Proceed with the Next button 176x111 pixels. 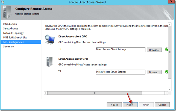click(130, 105)
